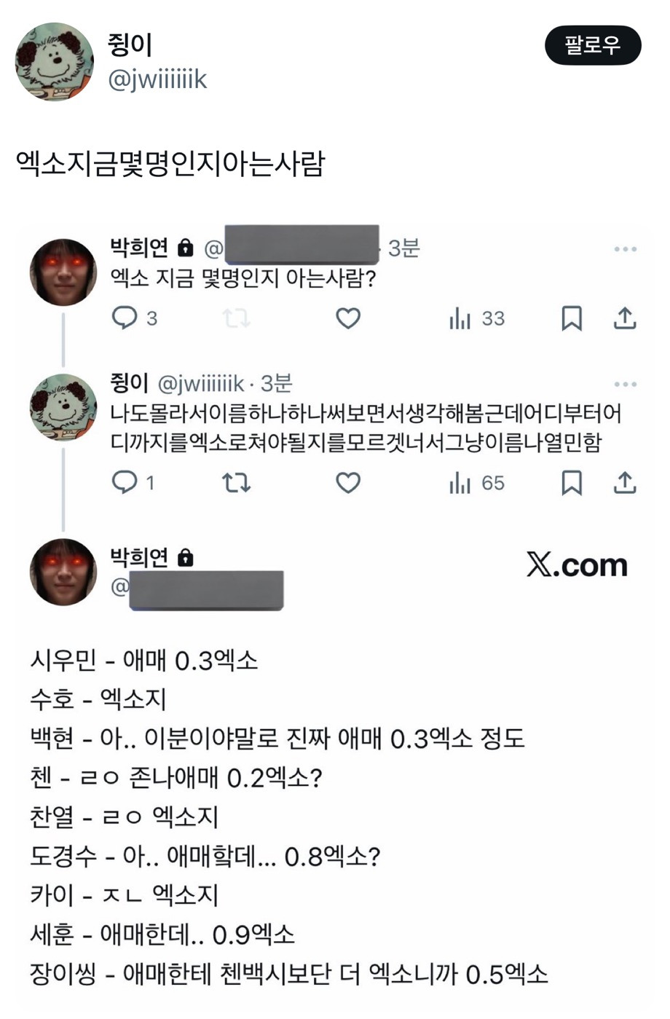Like 박희연's first tweet with heart icon

point(348,318)
